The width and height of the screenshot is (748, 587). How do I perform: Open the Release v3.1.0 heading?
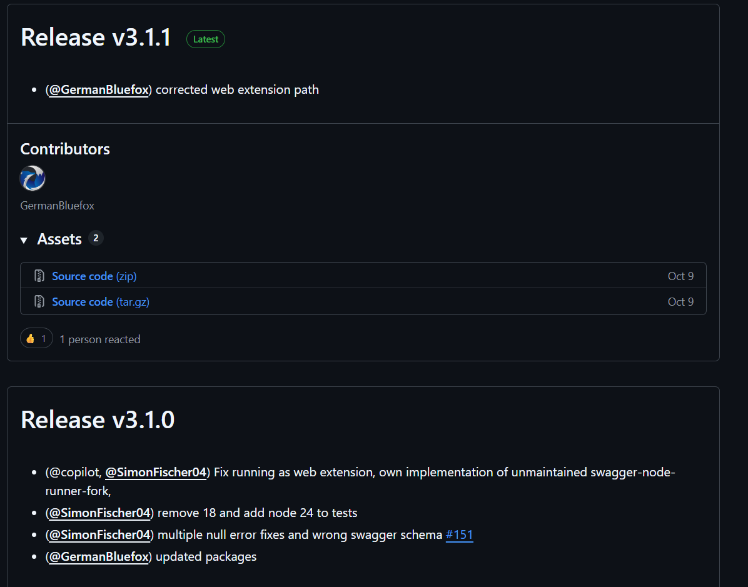(98, 419)
